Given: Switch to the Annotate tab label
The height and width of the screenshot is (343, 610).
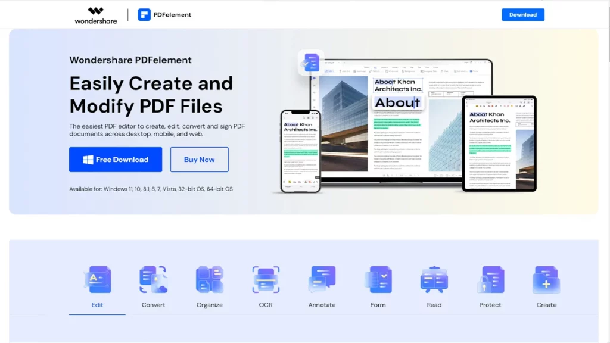Looking at the screenshot, I should [x=322, y=305].
